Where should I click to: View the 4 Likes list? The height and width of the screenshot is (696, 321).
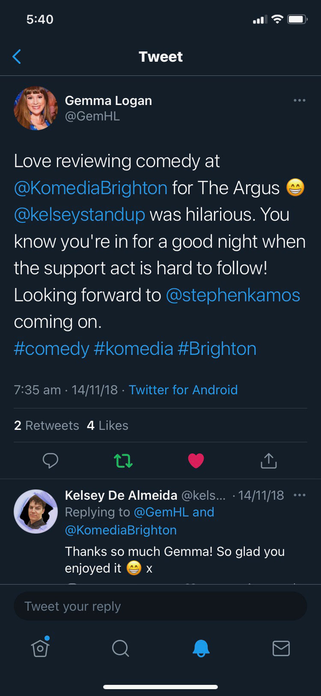tap(107, 426)
